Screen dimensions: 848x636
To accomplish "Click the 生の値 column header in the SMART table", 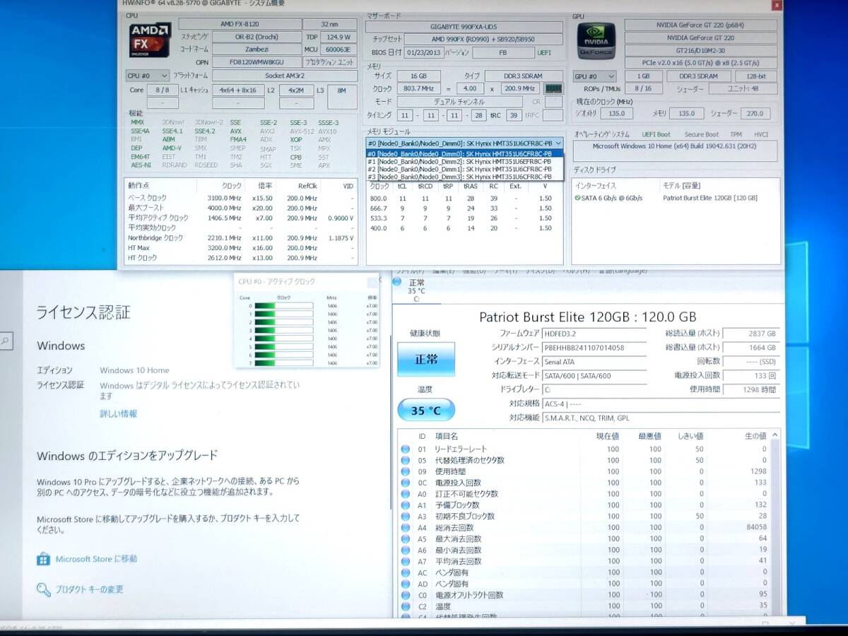I will [755, 436].
